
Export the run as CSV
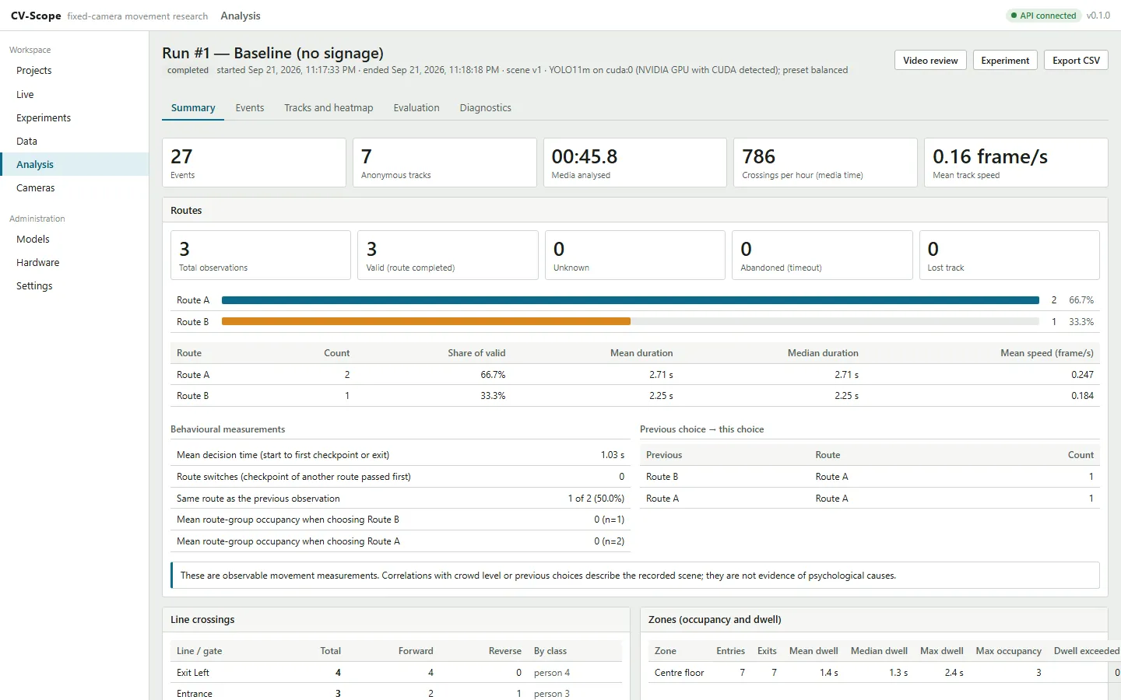click(x=1076, y=61)
